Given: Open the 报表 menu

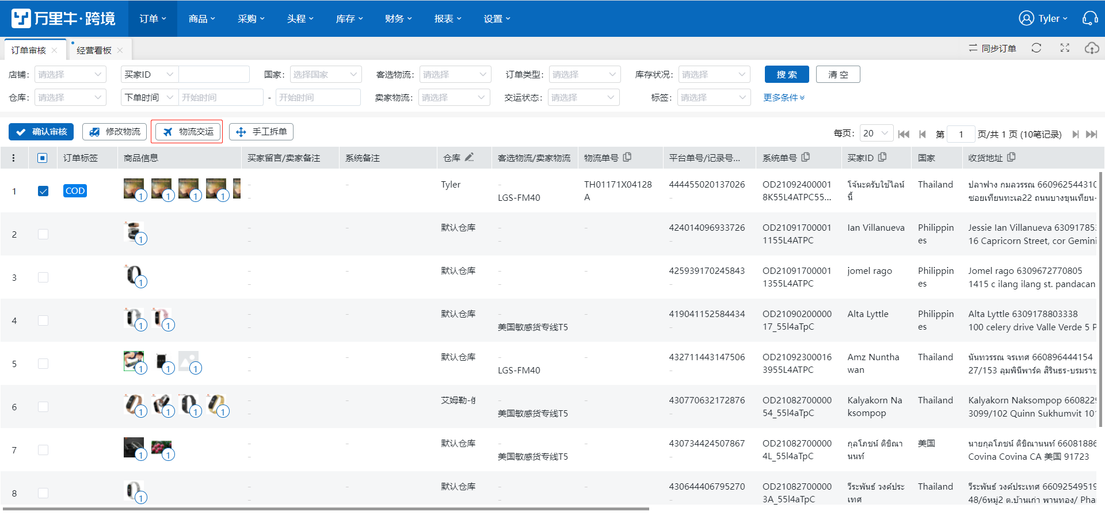Looking at the screenshot, I should click(x=448, y=18).
